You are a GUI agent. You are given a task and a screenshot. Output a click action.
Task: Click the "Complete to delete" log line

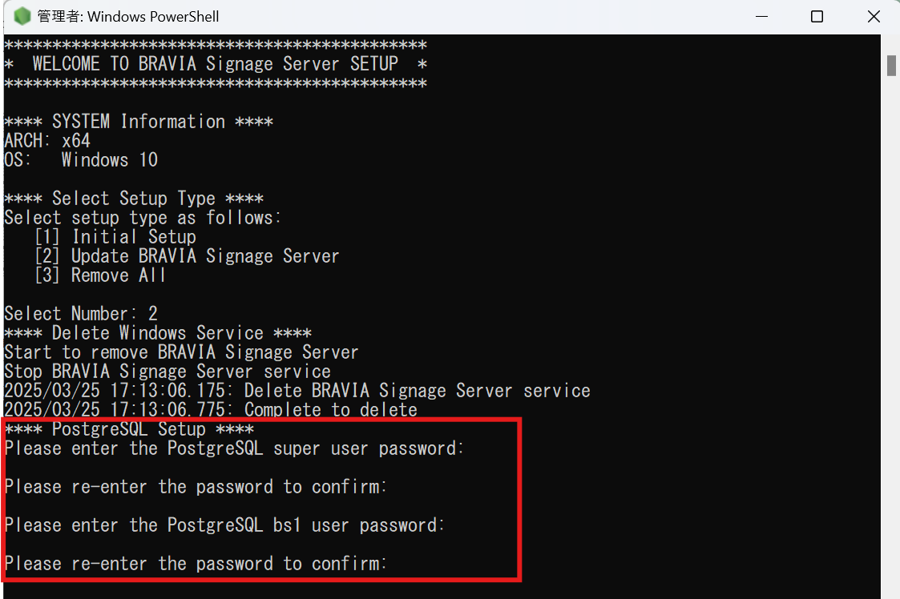pos(211,410)
